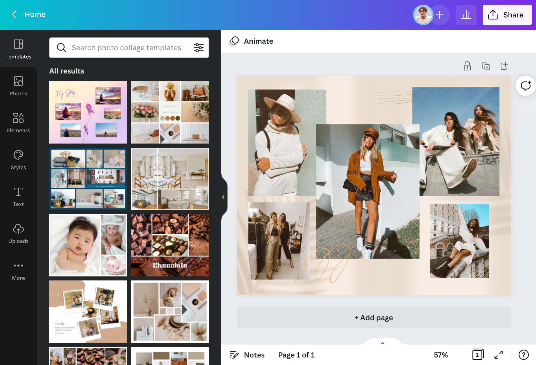Image resolution: width=536 pixels, height=365 pixels.
Task: Expand the bottom page panel upward
Action: pos(382,343)
